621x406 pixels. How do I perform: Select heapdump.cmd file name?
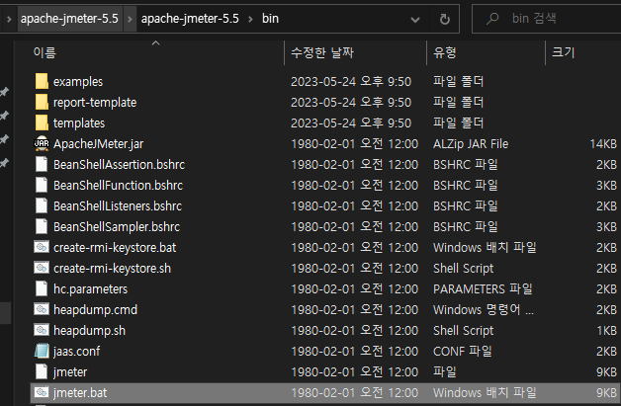[x=96, y=310]
